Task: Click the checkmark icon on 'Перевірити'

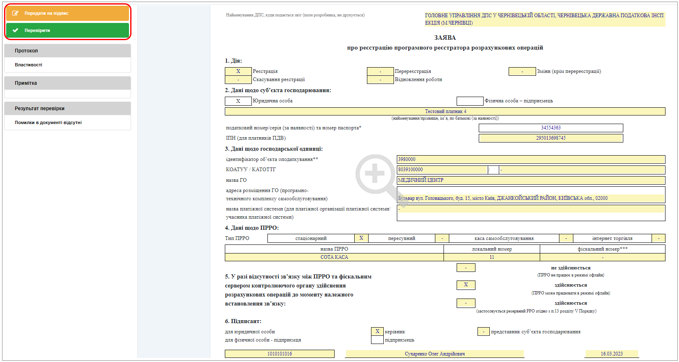Action: 16,30
